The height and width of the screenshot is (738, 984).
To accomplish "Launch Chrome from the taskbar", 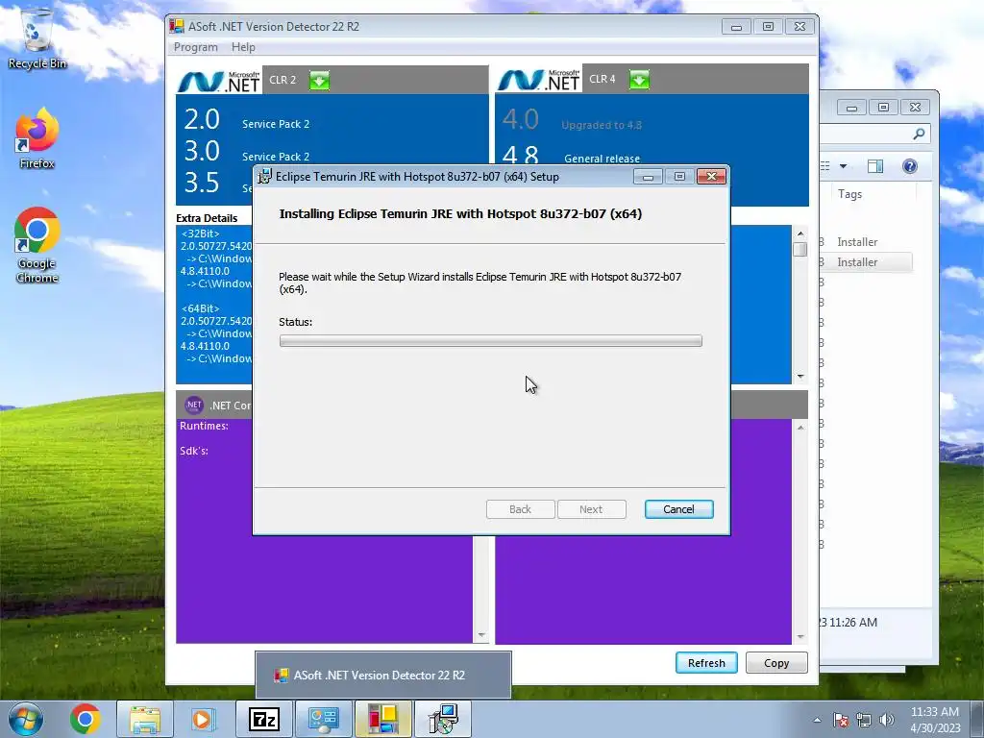I will point(86,719).
